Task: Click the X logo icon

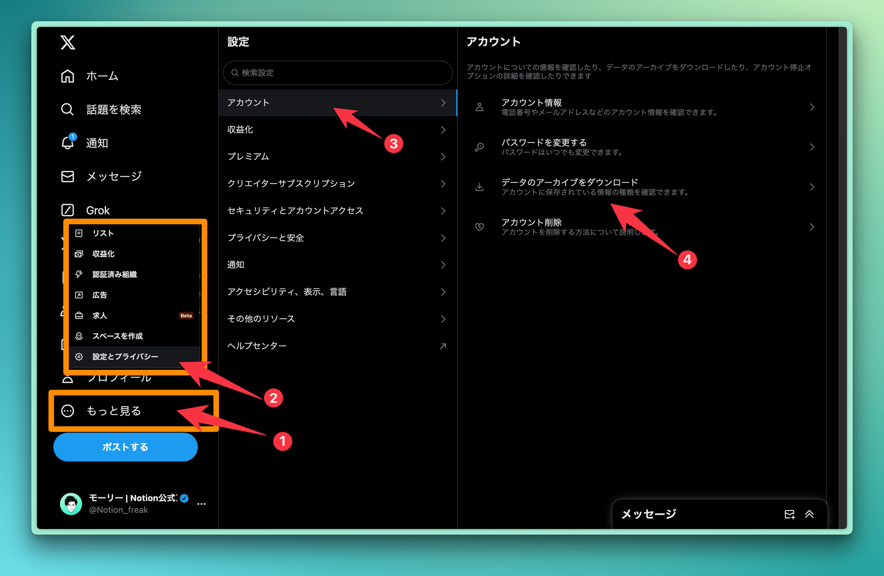Action: (68, 43)
